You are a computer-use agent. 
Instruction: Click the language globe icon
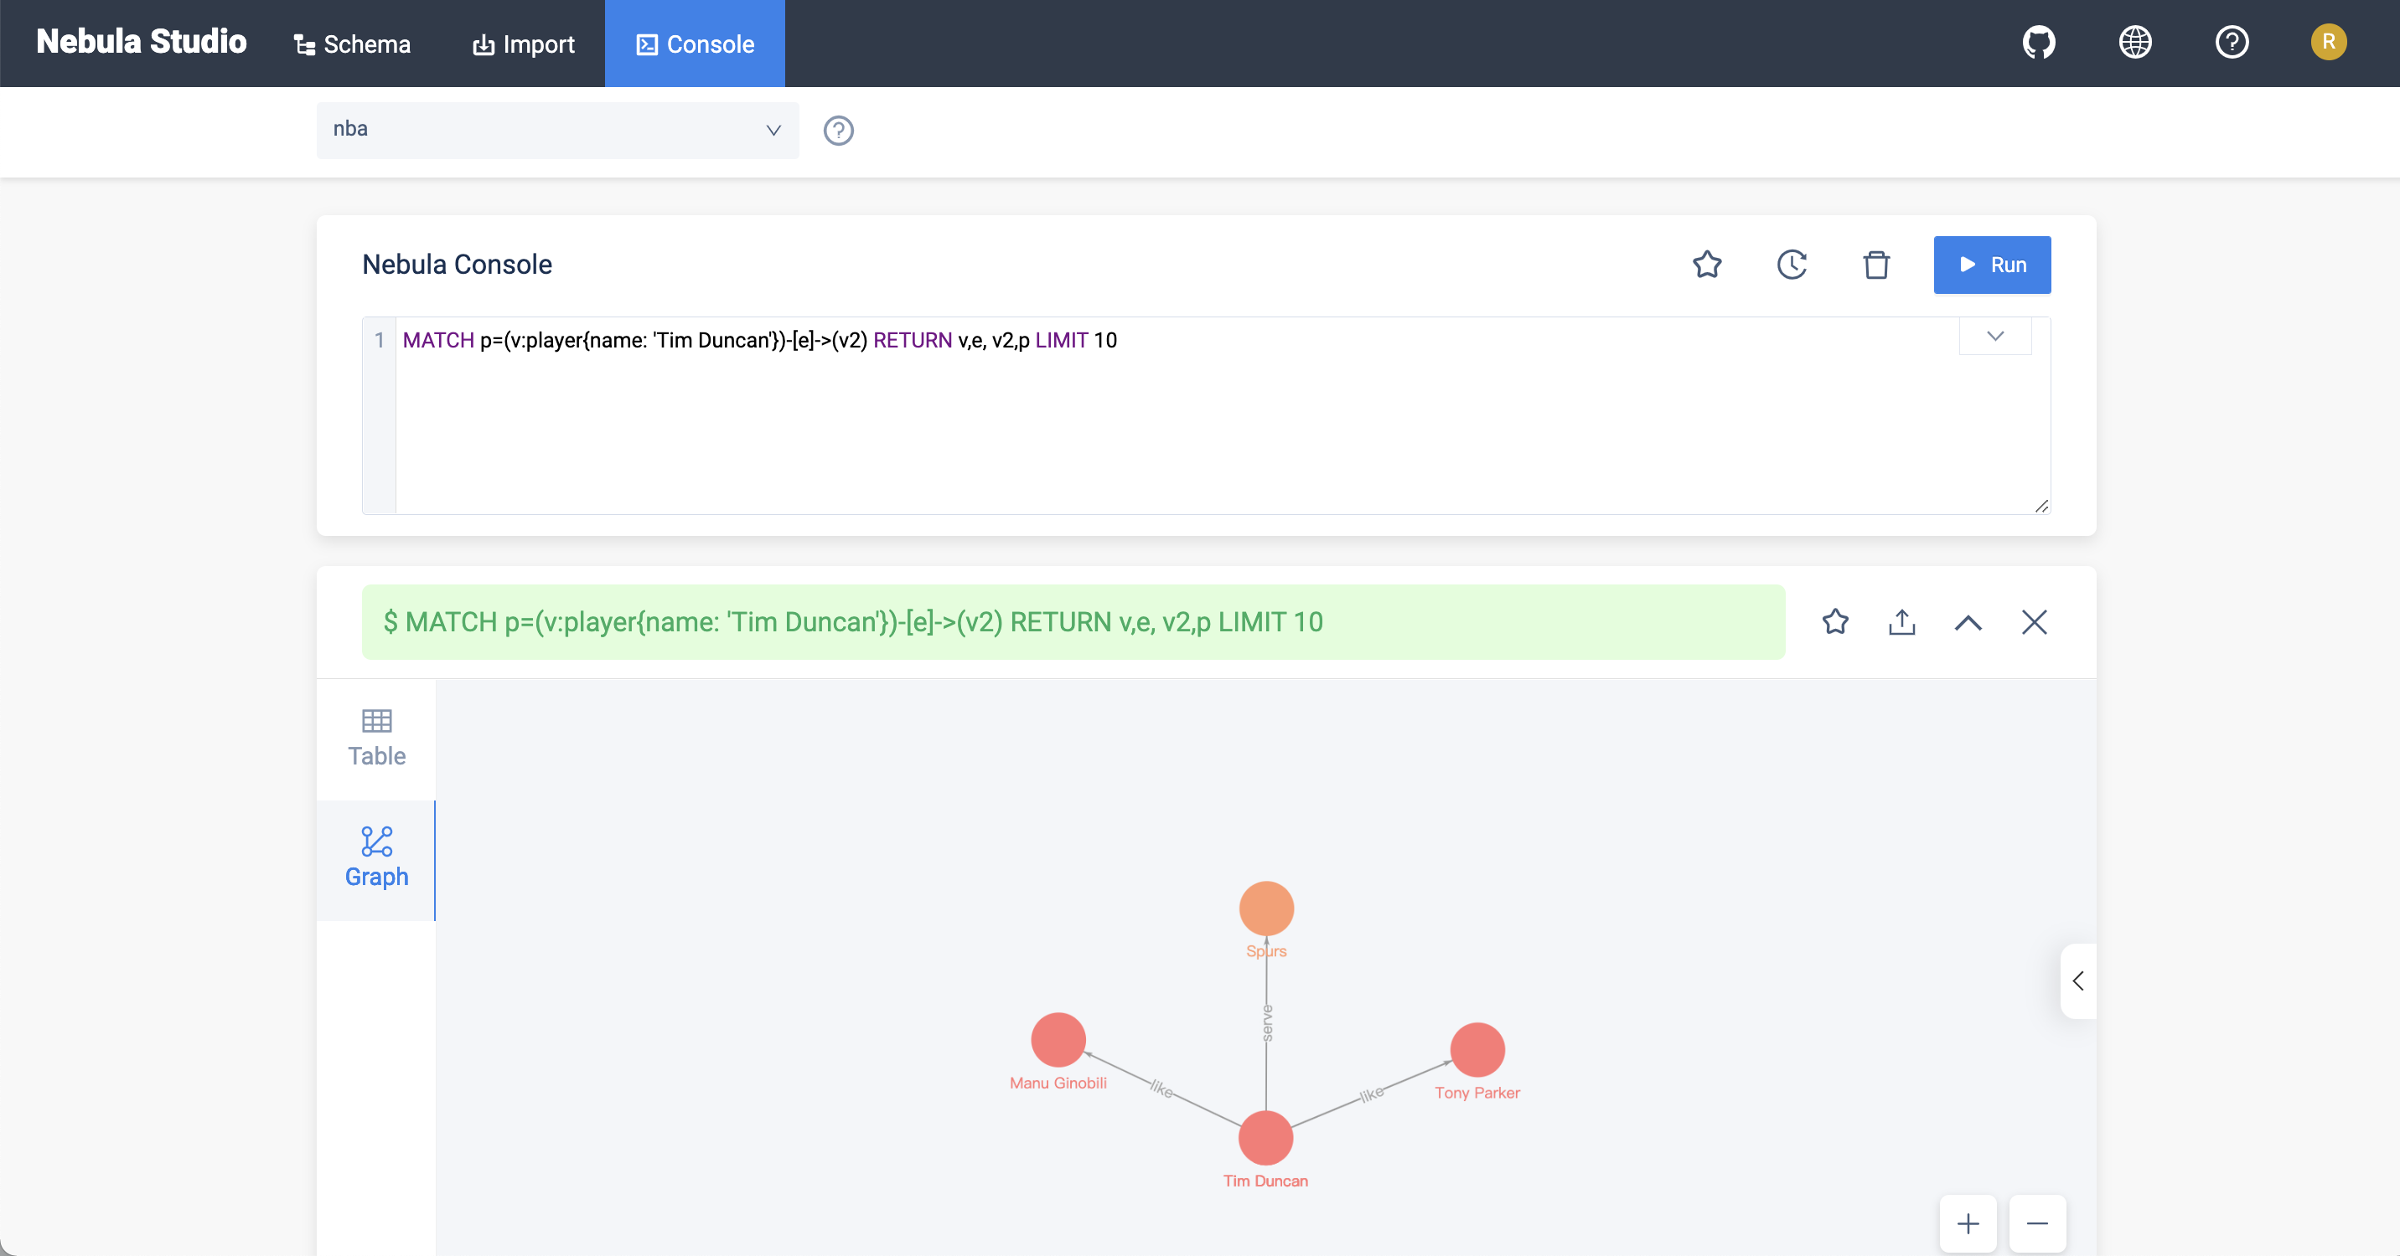click(x=2135, y=43)
